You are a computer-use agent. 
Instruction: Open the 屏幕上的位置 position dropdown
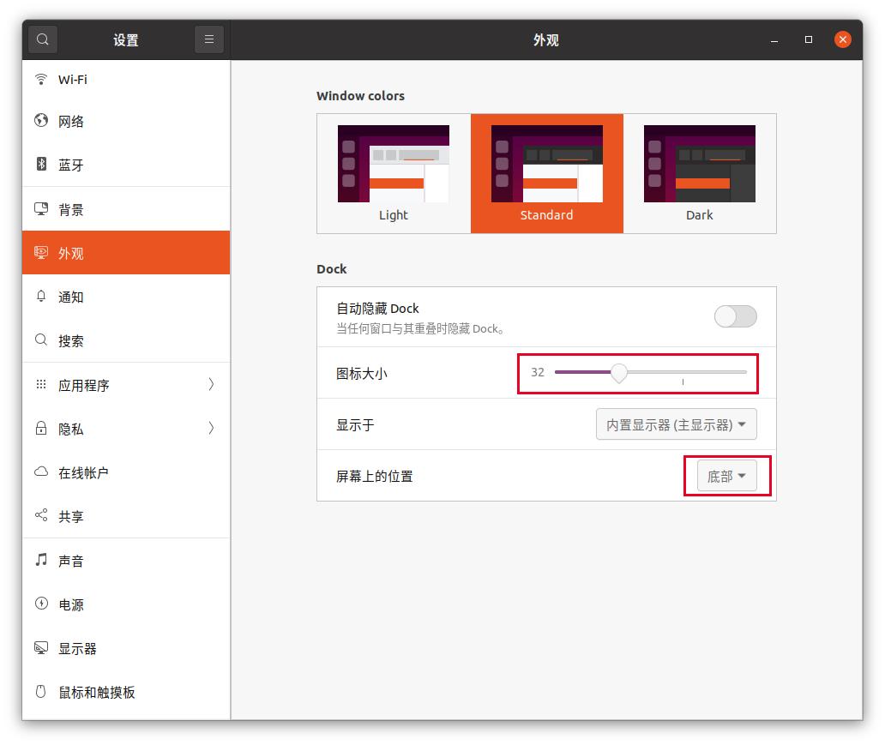[725, 476]
